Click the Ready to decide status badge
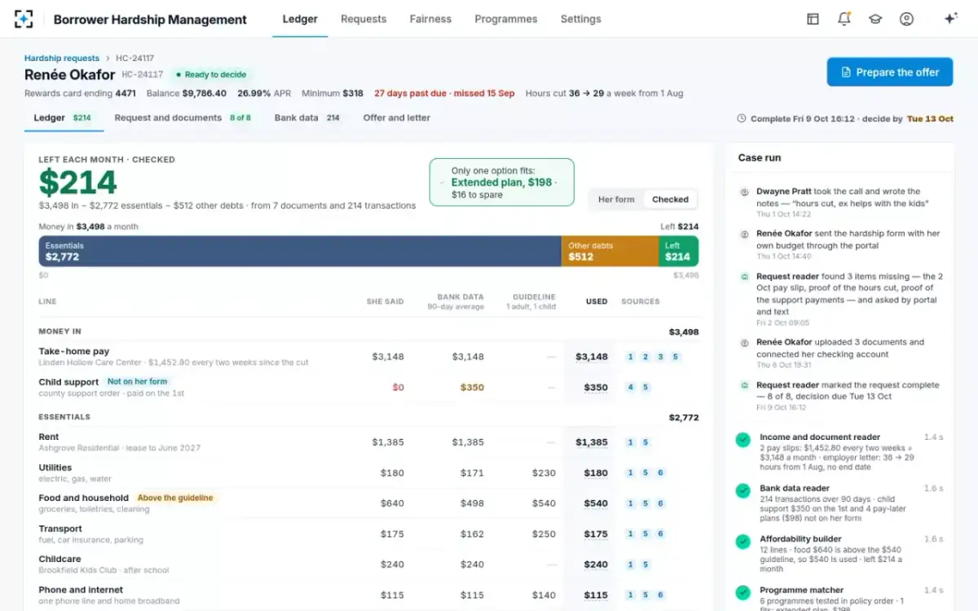 point(210,74)
